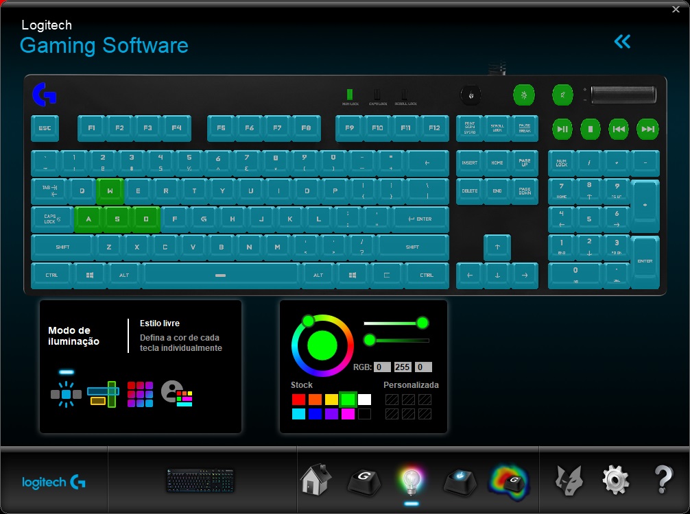This screenshot has height=514, width=690.
Task: Click the stop media key
Action: tap(591, 129)
